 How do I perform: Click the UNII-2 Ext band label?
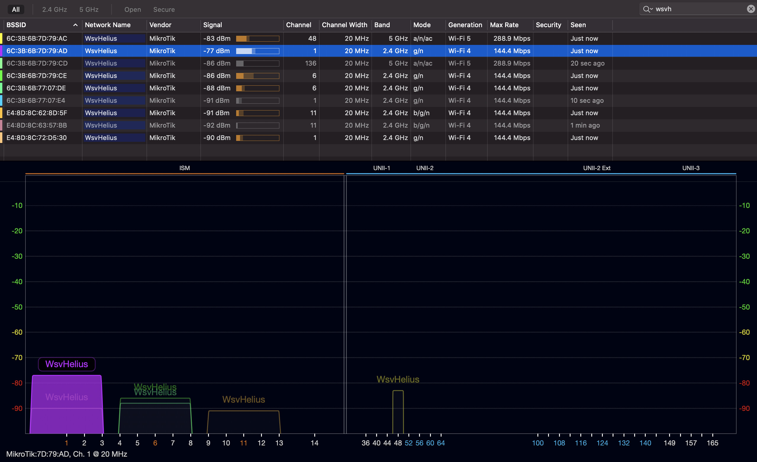point(597,168)
